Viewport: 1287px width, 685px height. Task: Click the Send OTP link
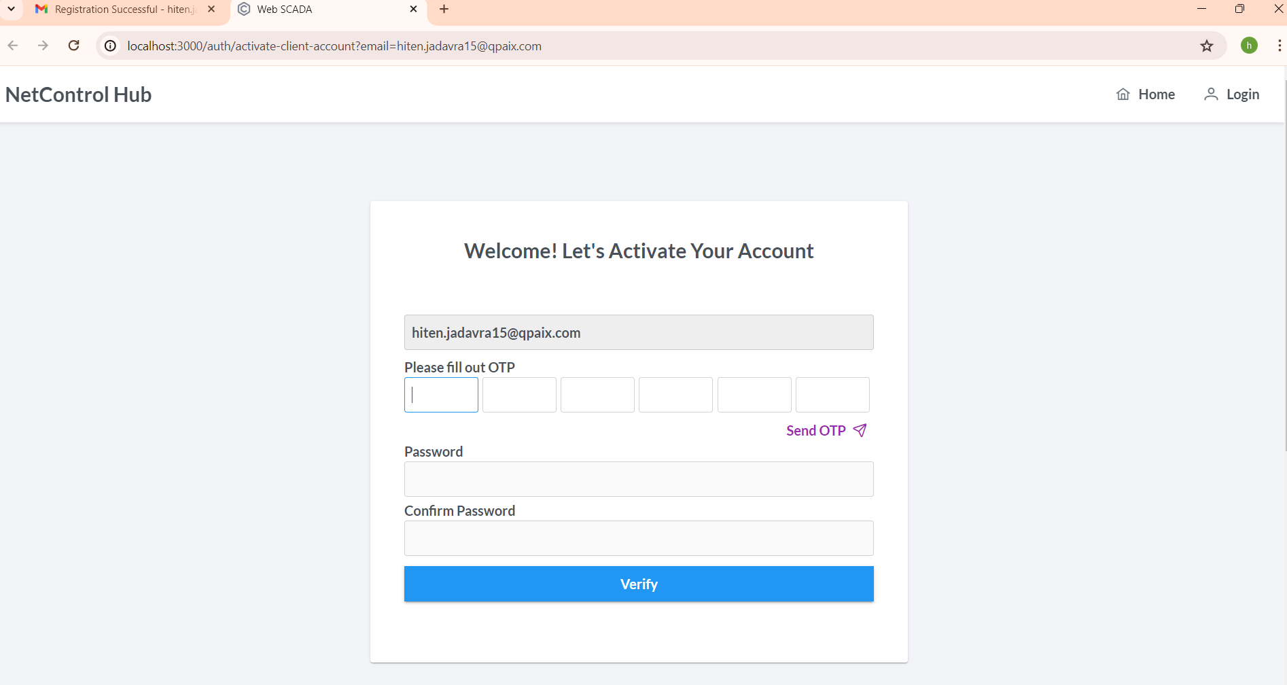[815, 431]
